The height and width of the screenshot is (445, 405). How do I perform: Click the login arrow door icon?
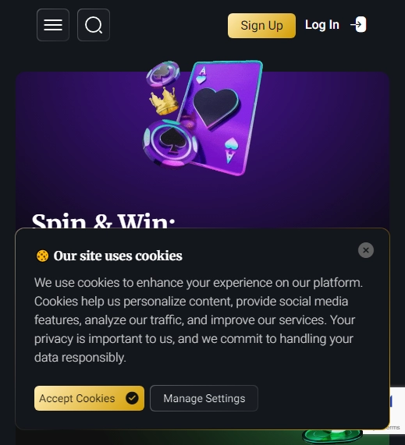pos(358,24)
